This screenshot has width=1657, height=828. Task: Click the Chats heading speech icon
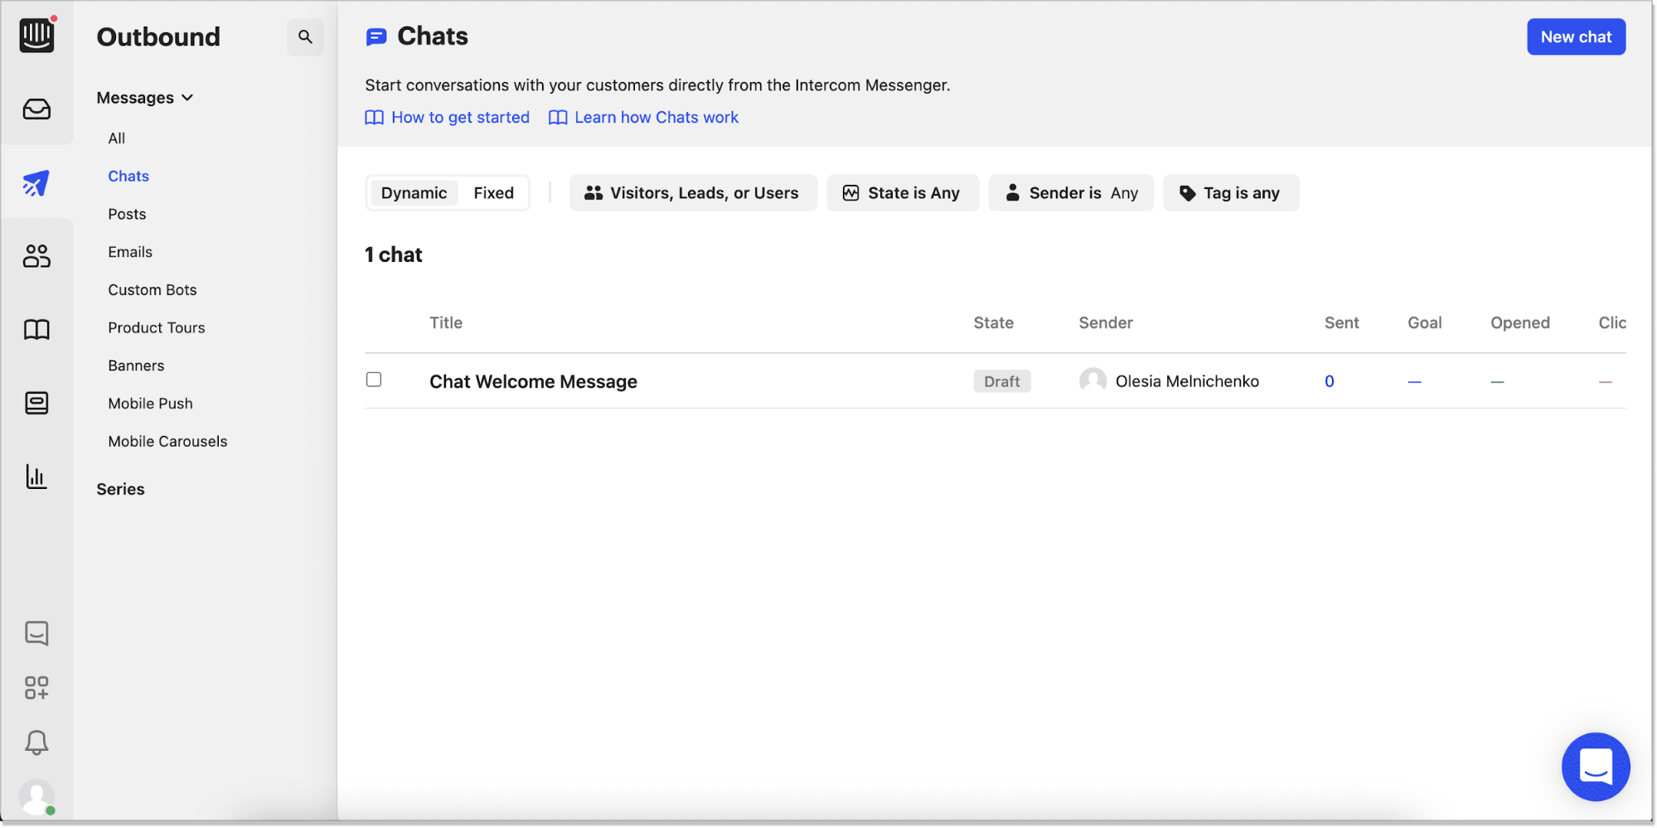coord(376,36)
